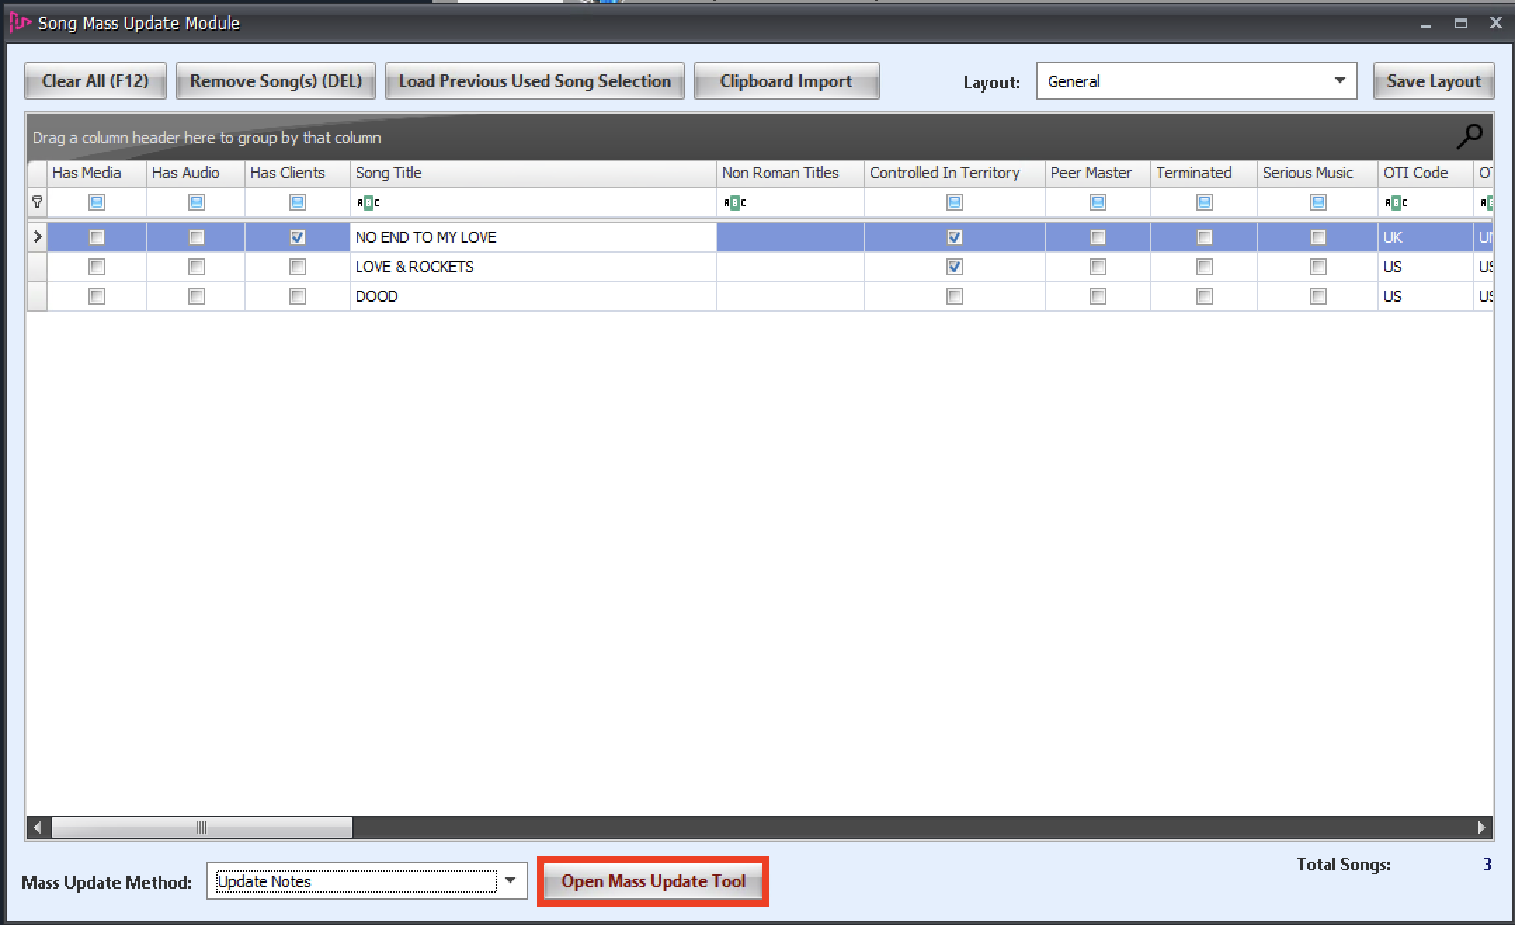Uncheck Has Clients for NO END TO MY LOVE
Viewport: 1515px width, 925px height.
coord(298,237)
